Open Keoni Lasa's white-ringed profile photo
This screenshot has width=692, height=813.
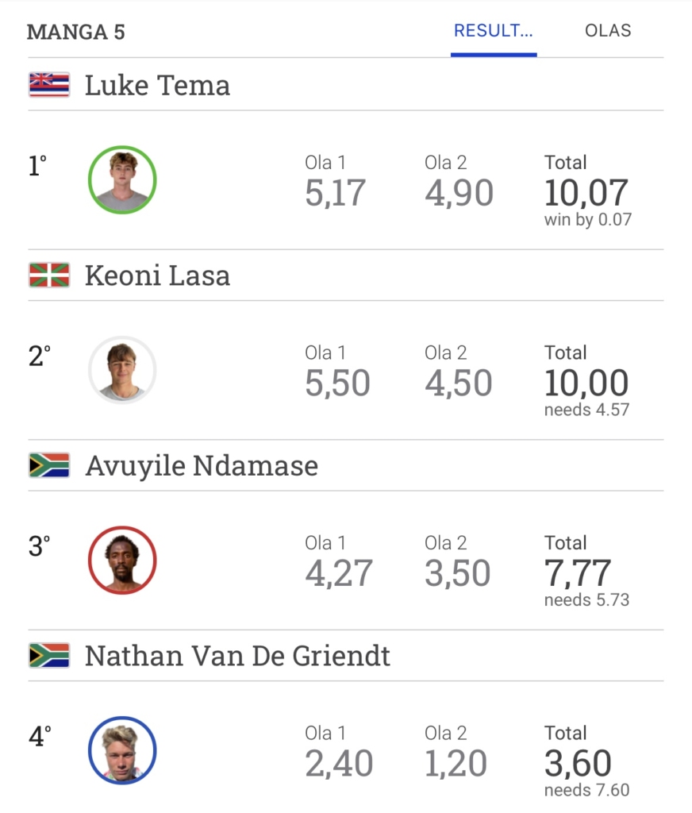point(122,370)
